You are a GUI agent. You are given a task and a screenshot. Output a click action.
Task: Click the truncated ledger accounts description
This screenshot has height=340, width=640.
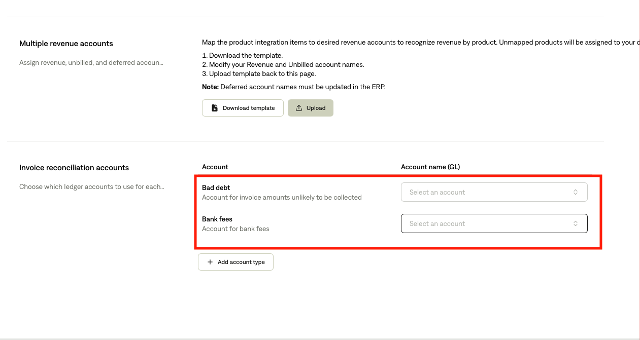[91, 186]
